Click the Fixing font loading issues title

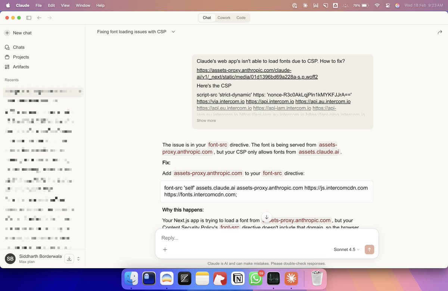(131, 32)
